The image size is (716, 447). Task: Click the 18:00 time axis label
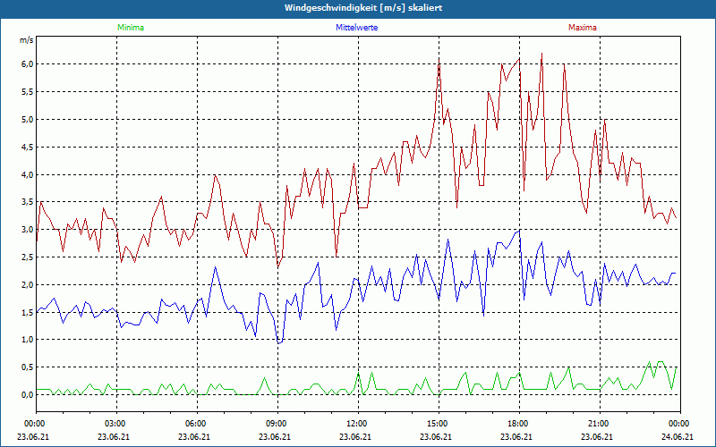[x=519, y=424]
